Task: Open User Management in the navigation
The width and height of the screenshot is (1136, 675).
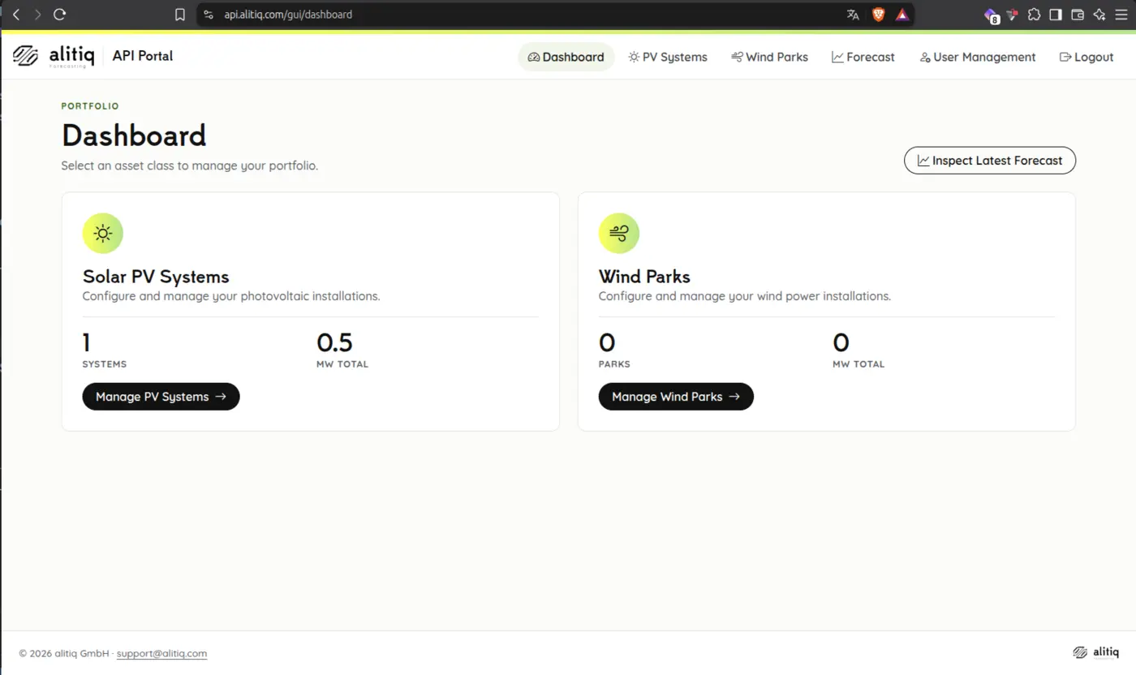Action: [x=978, y=57]
